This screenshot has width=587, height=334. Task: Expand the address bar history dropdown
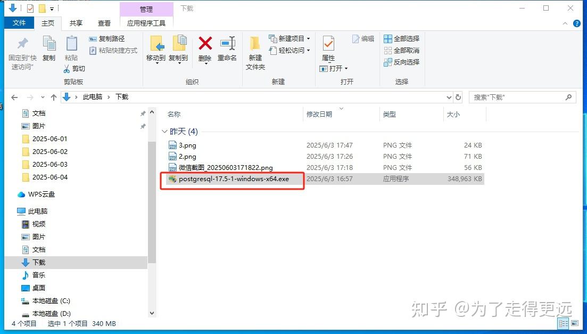point(449,97)
